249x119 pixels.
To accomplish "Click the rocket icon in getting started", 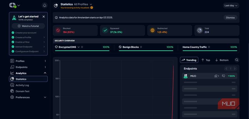I will pyautogui.click(x=14, y=18).
